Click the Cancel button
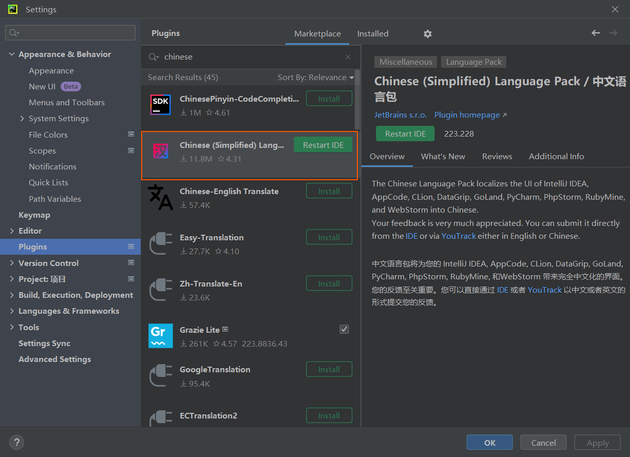630x457 pixels. [544, 443]
